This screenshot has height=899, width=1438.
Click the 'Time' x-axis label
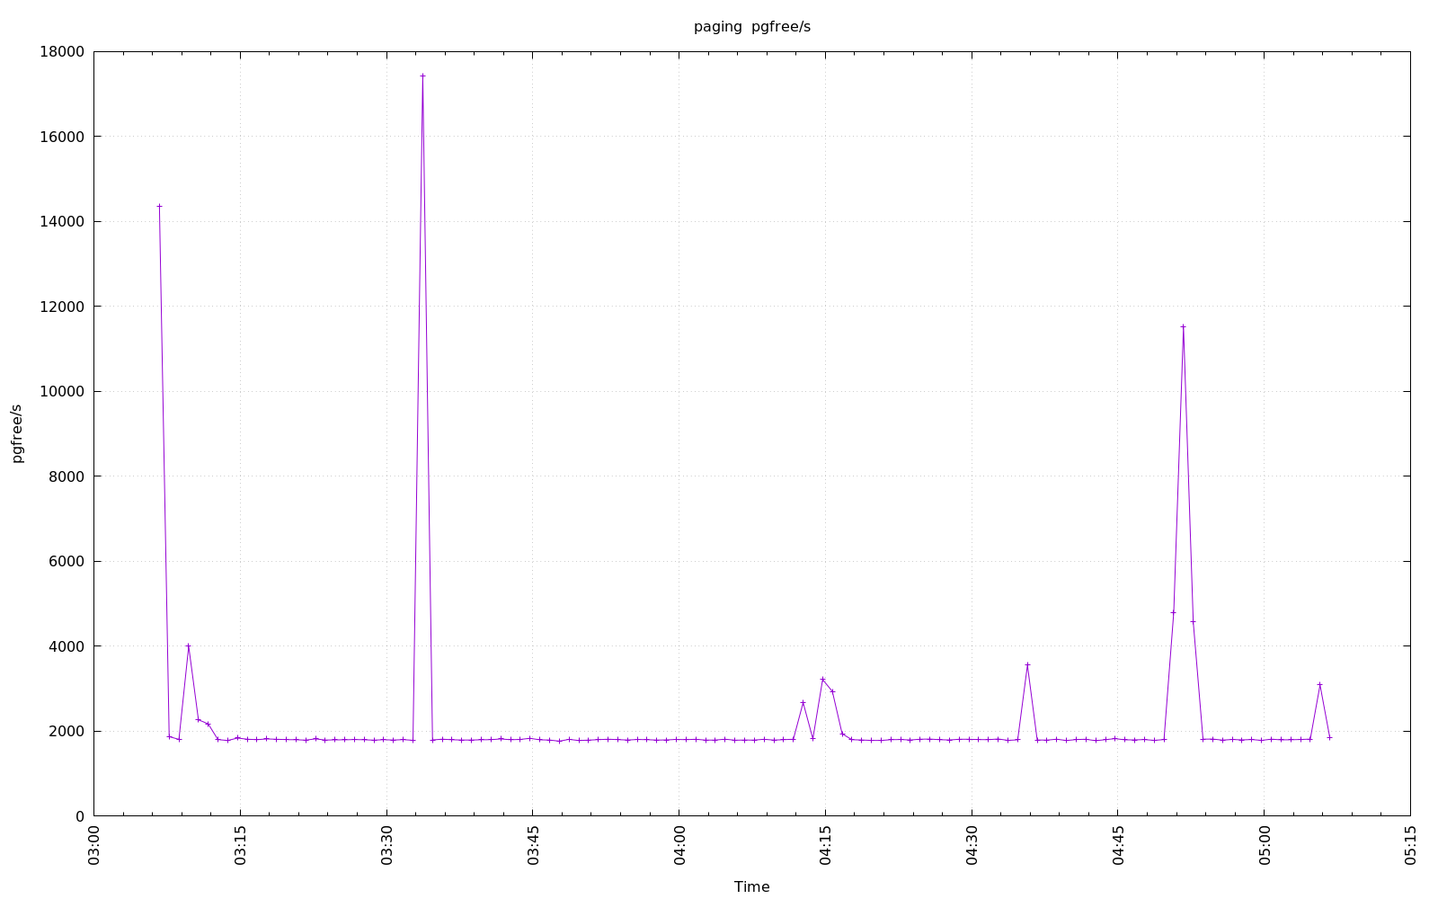(x=751, y=886)
